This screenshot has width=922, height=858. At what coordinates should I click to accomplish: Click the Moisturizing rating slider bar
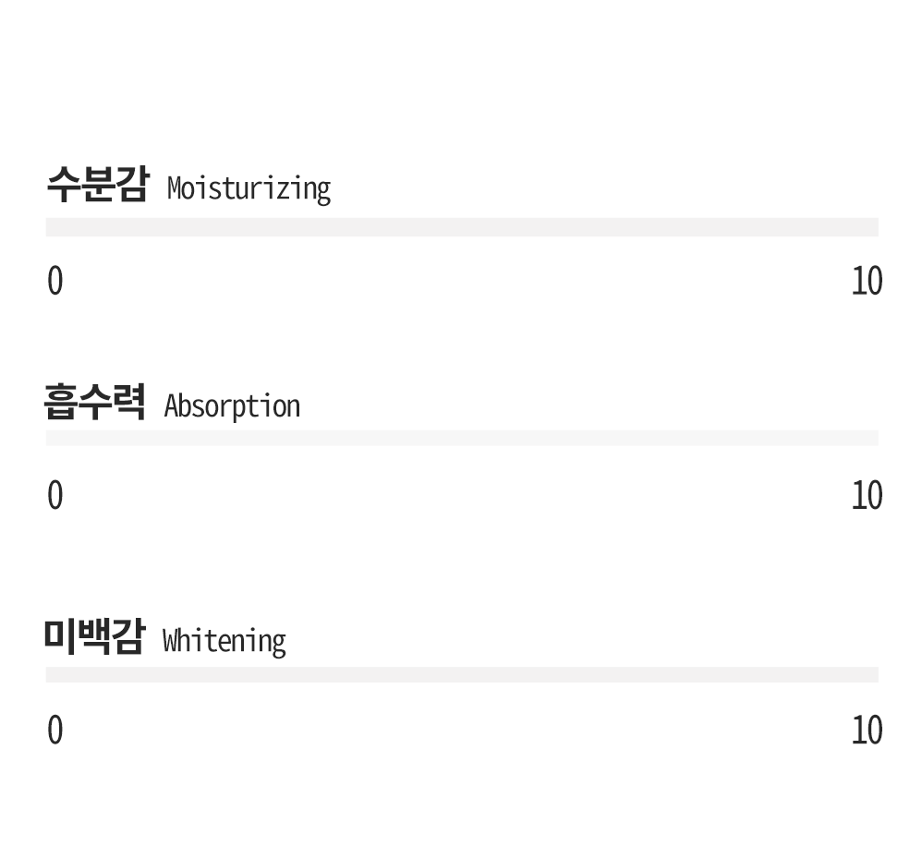tap(462, 227)
